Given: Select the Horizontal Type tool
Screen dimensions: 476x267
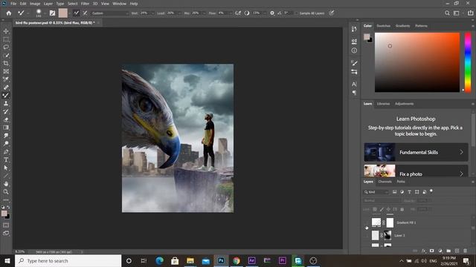Looking at the screenshot, I should (6, 159).
